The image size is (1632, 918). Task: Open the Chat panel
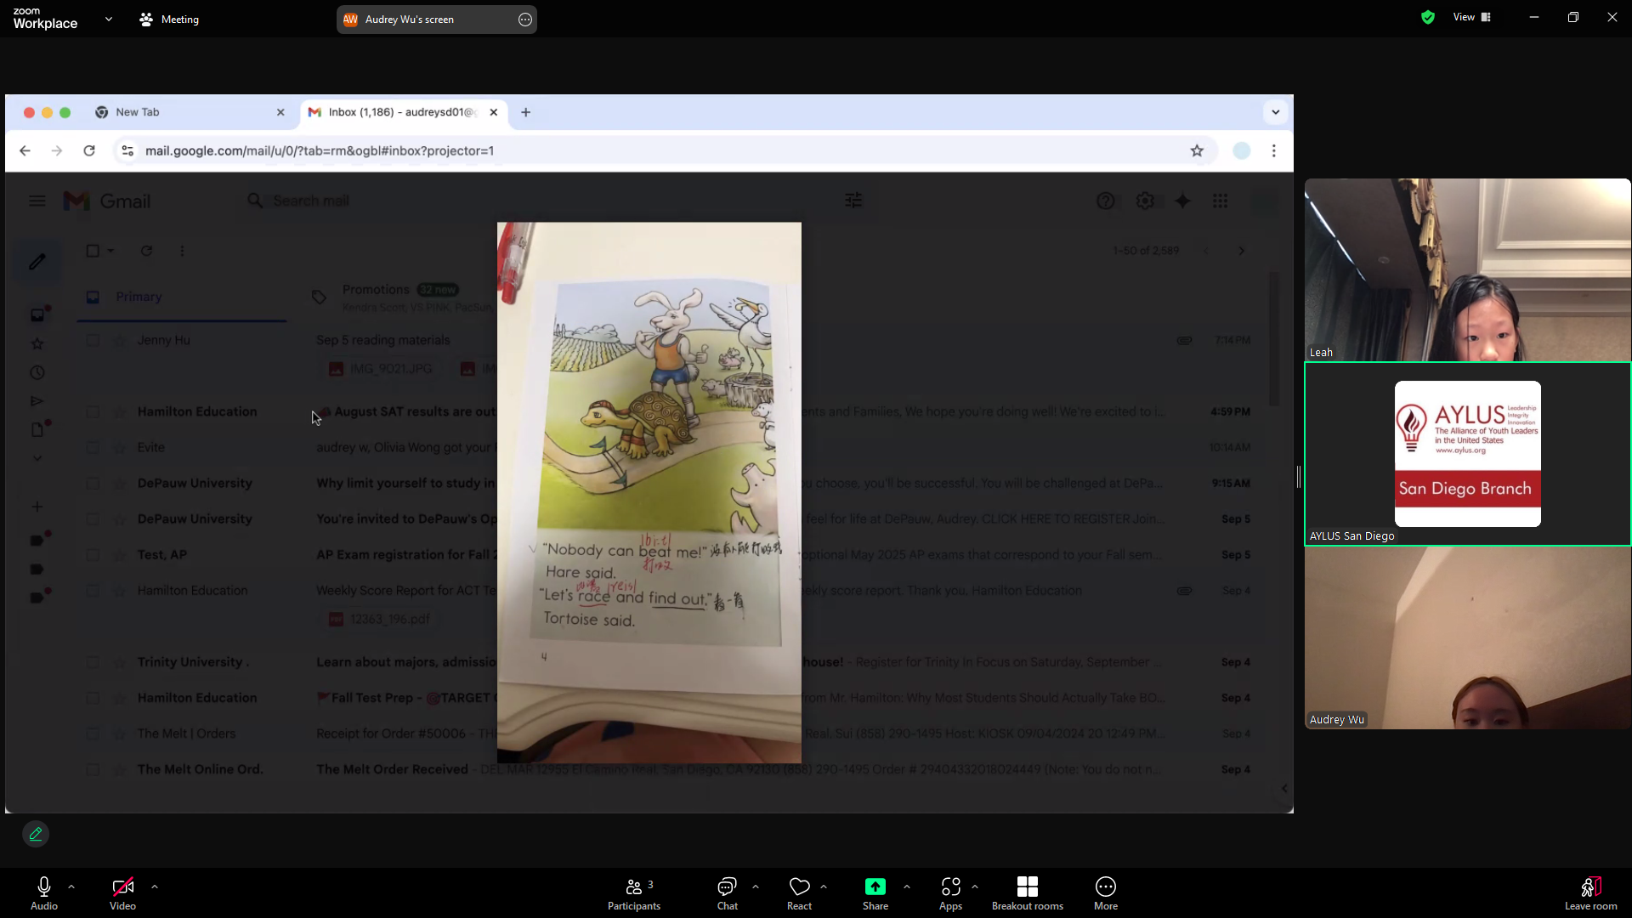[728, 893]
